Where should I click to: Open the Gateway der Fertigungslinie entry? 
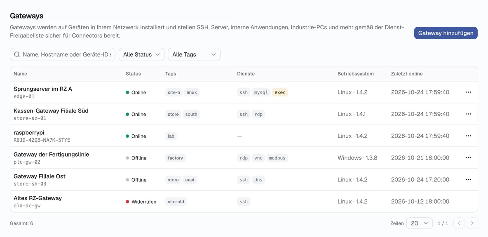(x=52, y=155)
